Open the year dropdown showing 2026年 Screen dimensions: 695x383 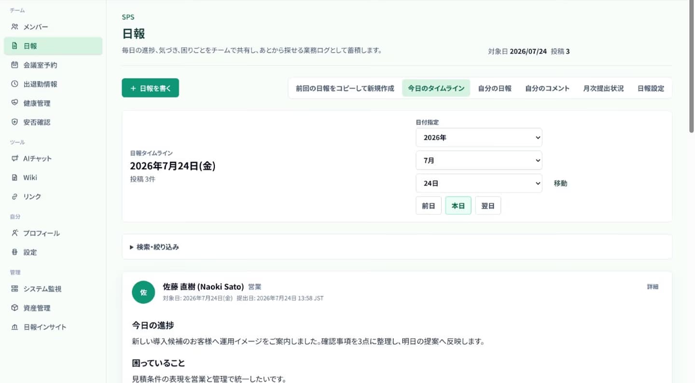tap(479, 137)
